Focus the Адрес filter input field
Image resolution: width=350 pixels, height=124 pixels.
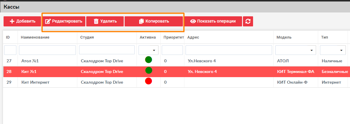tap(229, 50)
